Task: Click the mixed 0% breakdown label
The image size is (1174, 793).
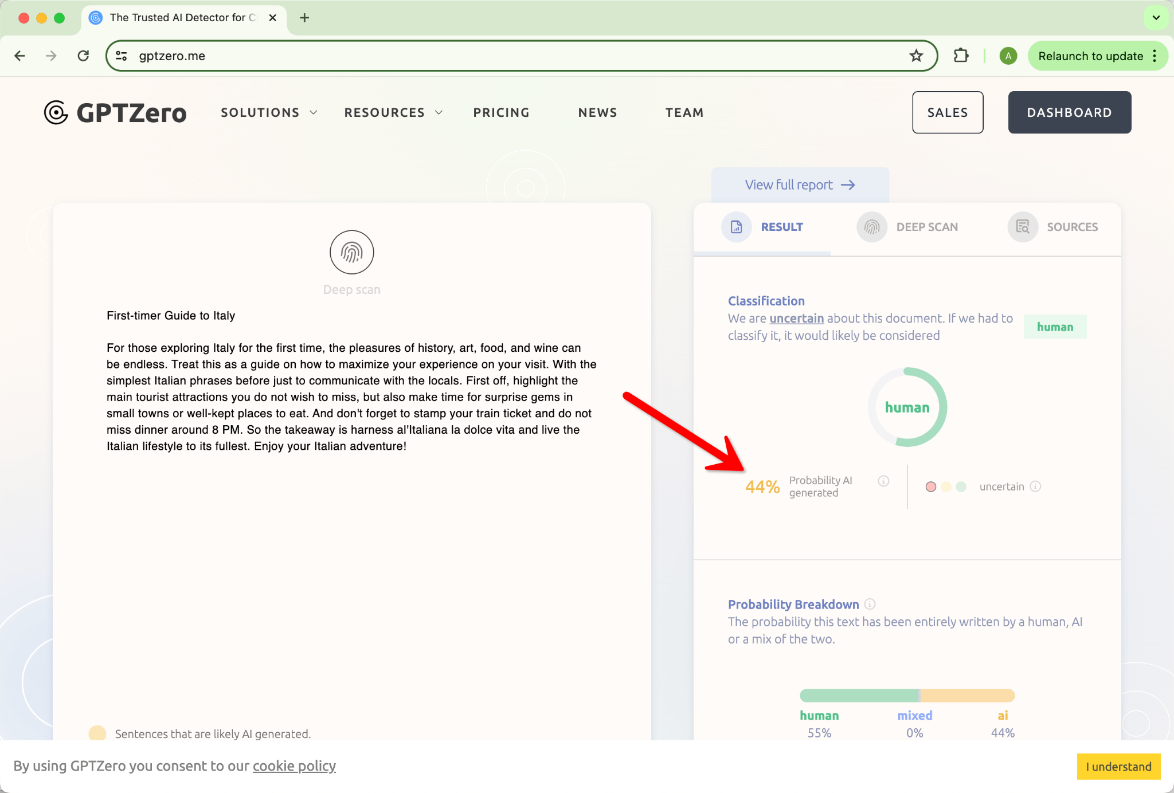Action: pos(915,724)
